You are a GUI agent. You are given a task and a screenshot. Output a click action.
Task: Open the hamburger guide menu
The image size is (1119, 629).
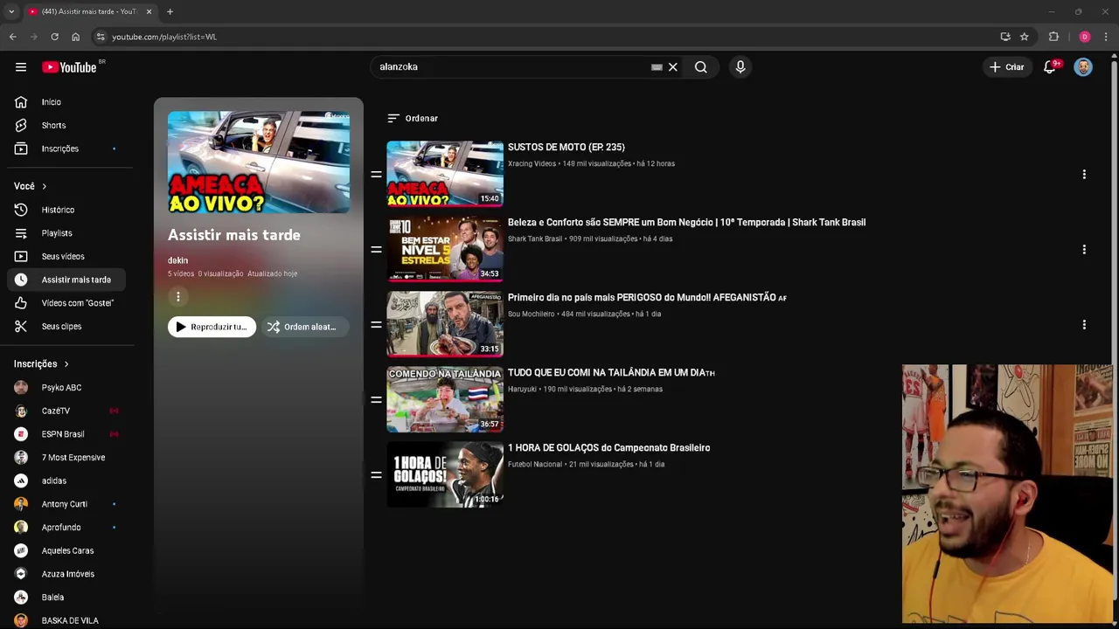21,67
